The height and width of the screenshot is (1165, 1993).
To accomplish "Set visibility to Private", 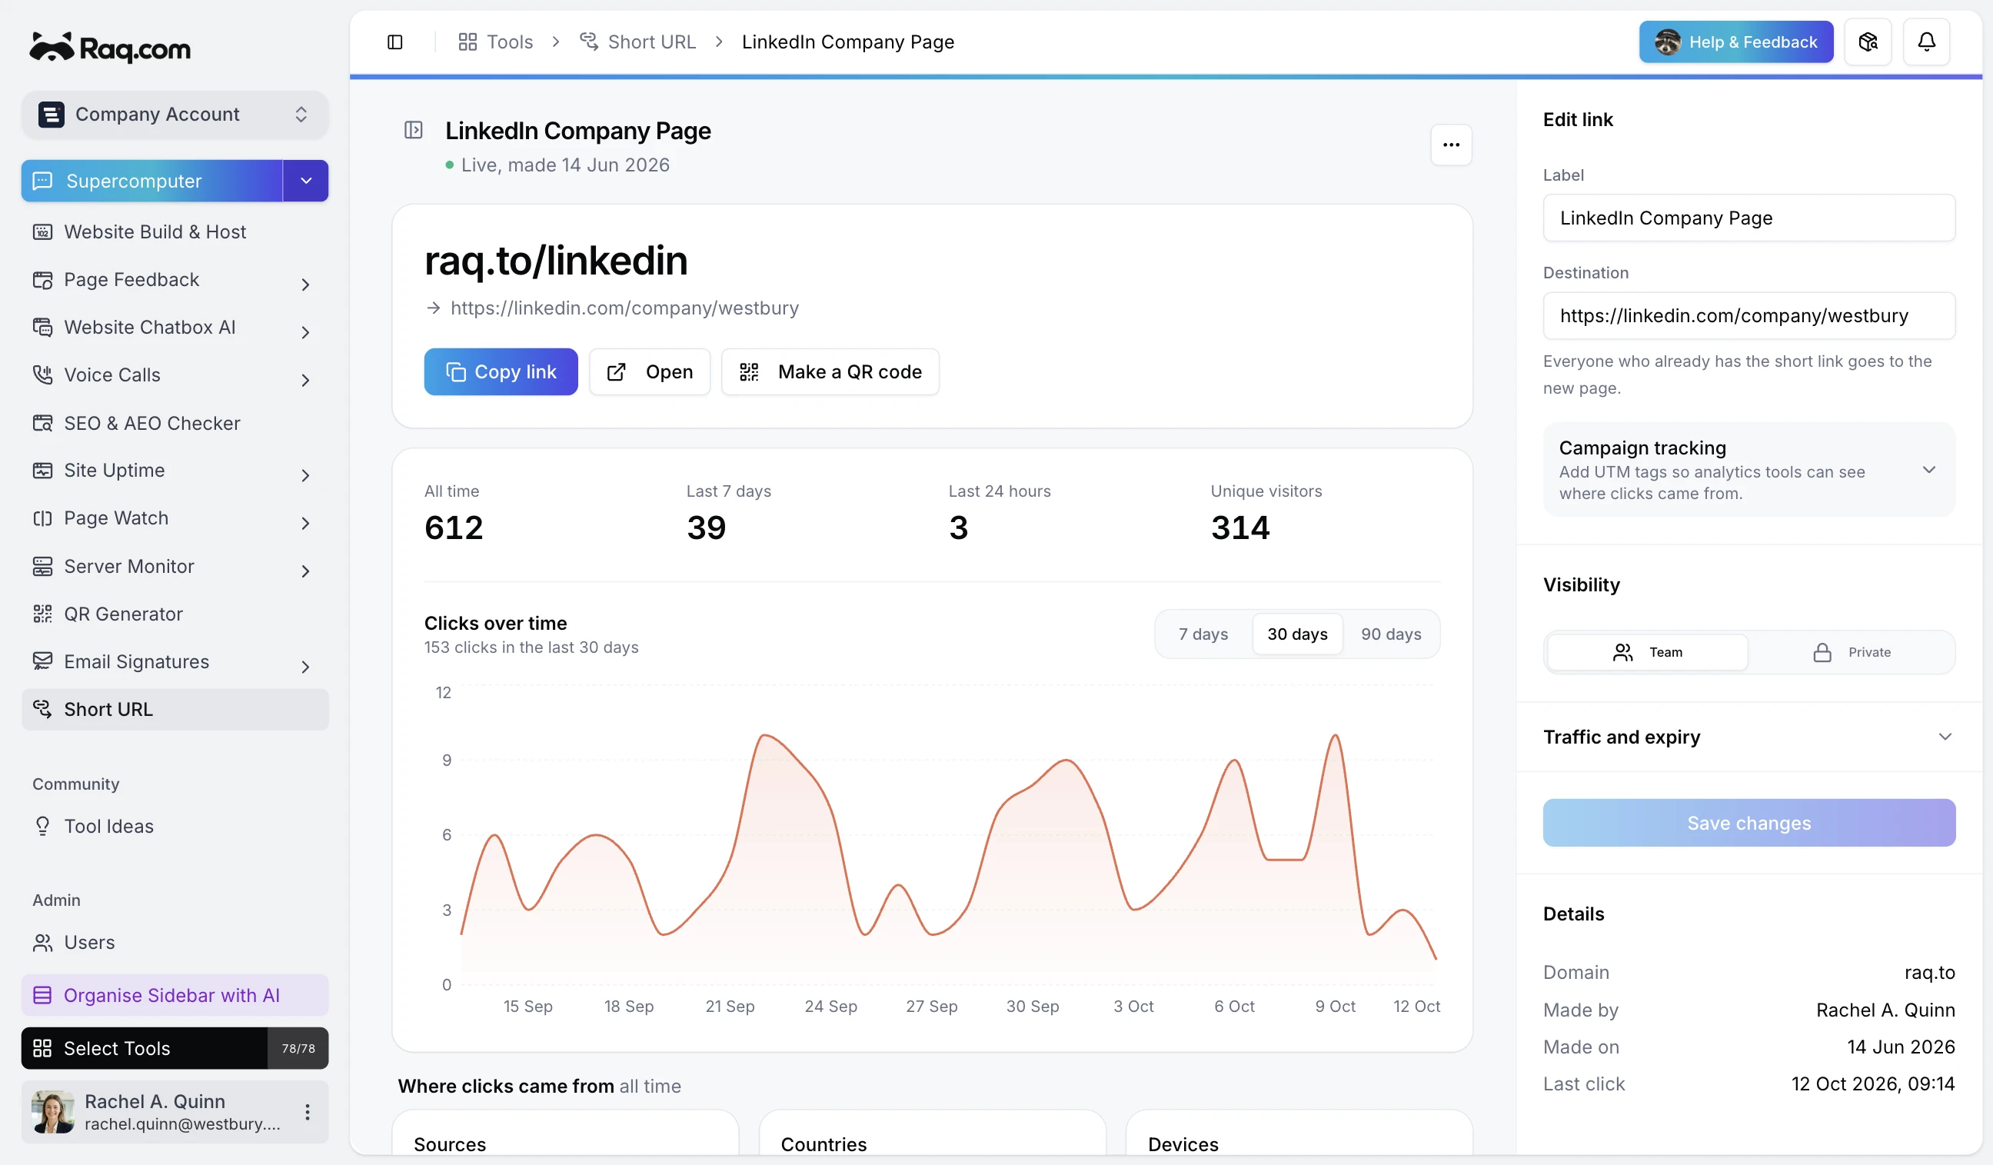I will coord(1851,653).
